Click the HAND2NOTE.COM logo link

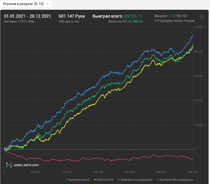coord(22,165)
